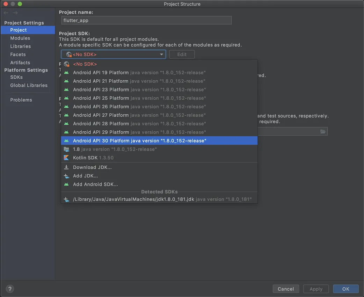
Task: Open Modules in Project Settings
Action: [x=20, y=38]
